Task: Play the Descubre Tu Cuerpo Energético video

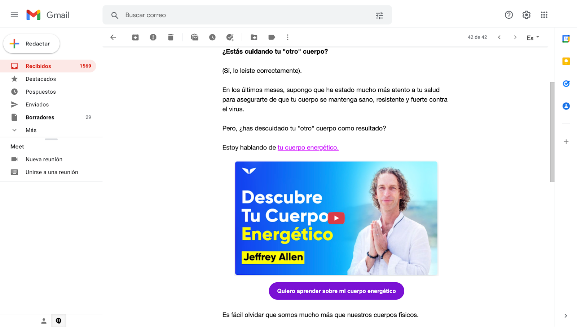Action: coord(336,218)
